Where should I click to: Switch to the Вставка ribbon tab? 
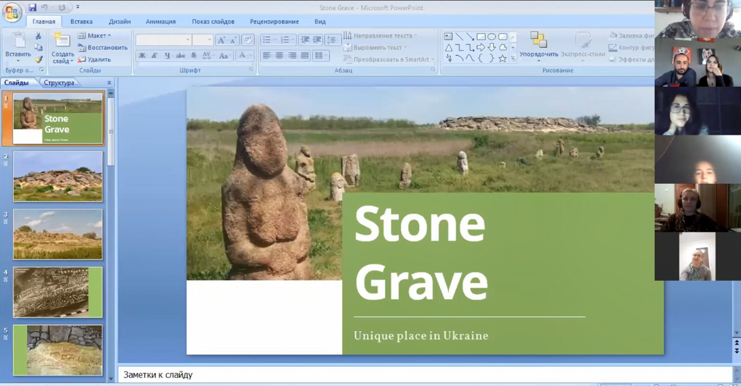point(82,22)
